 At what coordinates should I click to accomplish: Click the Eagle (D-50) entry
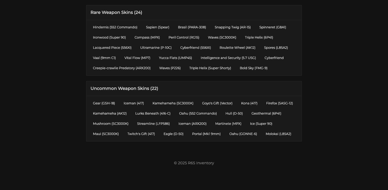(174, 134)
